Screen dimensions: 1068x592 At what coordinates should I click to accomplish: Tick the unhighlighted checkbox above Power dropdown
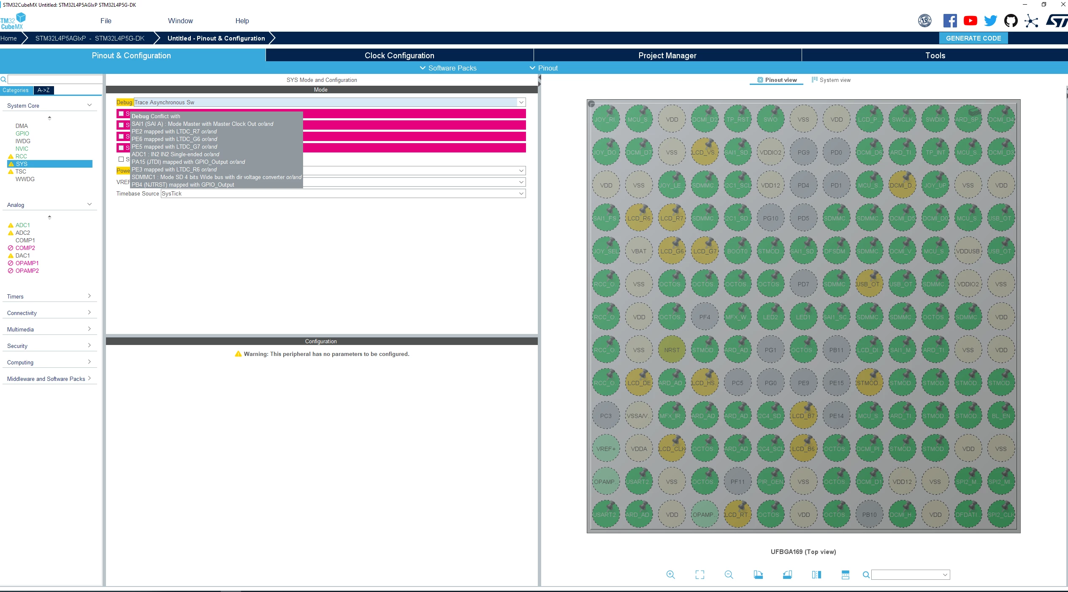tap(121, 159)
